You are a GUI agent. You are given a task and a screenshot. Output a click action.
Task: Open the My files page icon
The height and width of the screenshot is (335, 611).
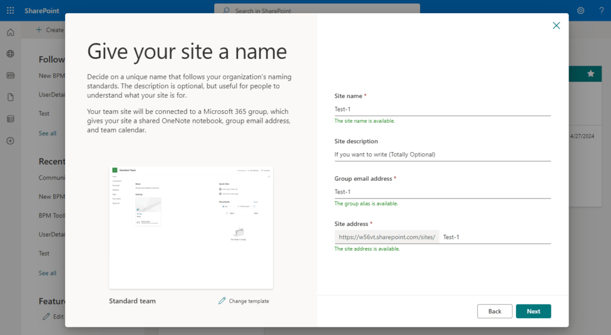coord(11,97)
